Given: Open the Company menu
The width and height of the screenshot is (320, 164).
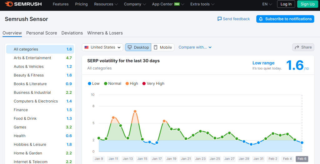Looking at the screenshot, I should click(x=135, y=4).
